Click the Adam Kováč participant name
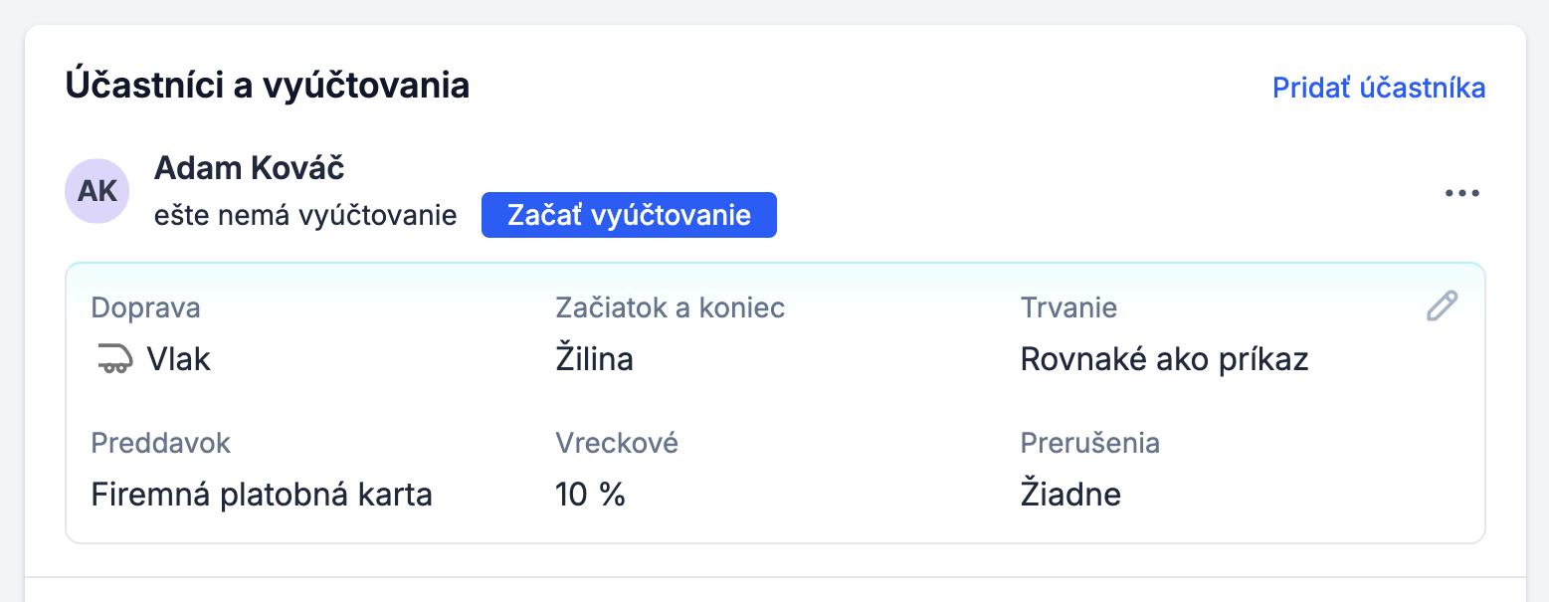 tap(249, 167)
